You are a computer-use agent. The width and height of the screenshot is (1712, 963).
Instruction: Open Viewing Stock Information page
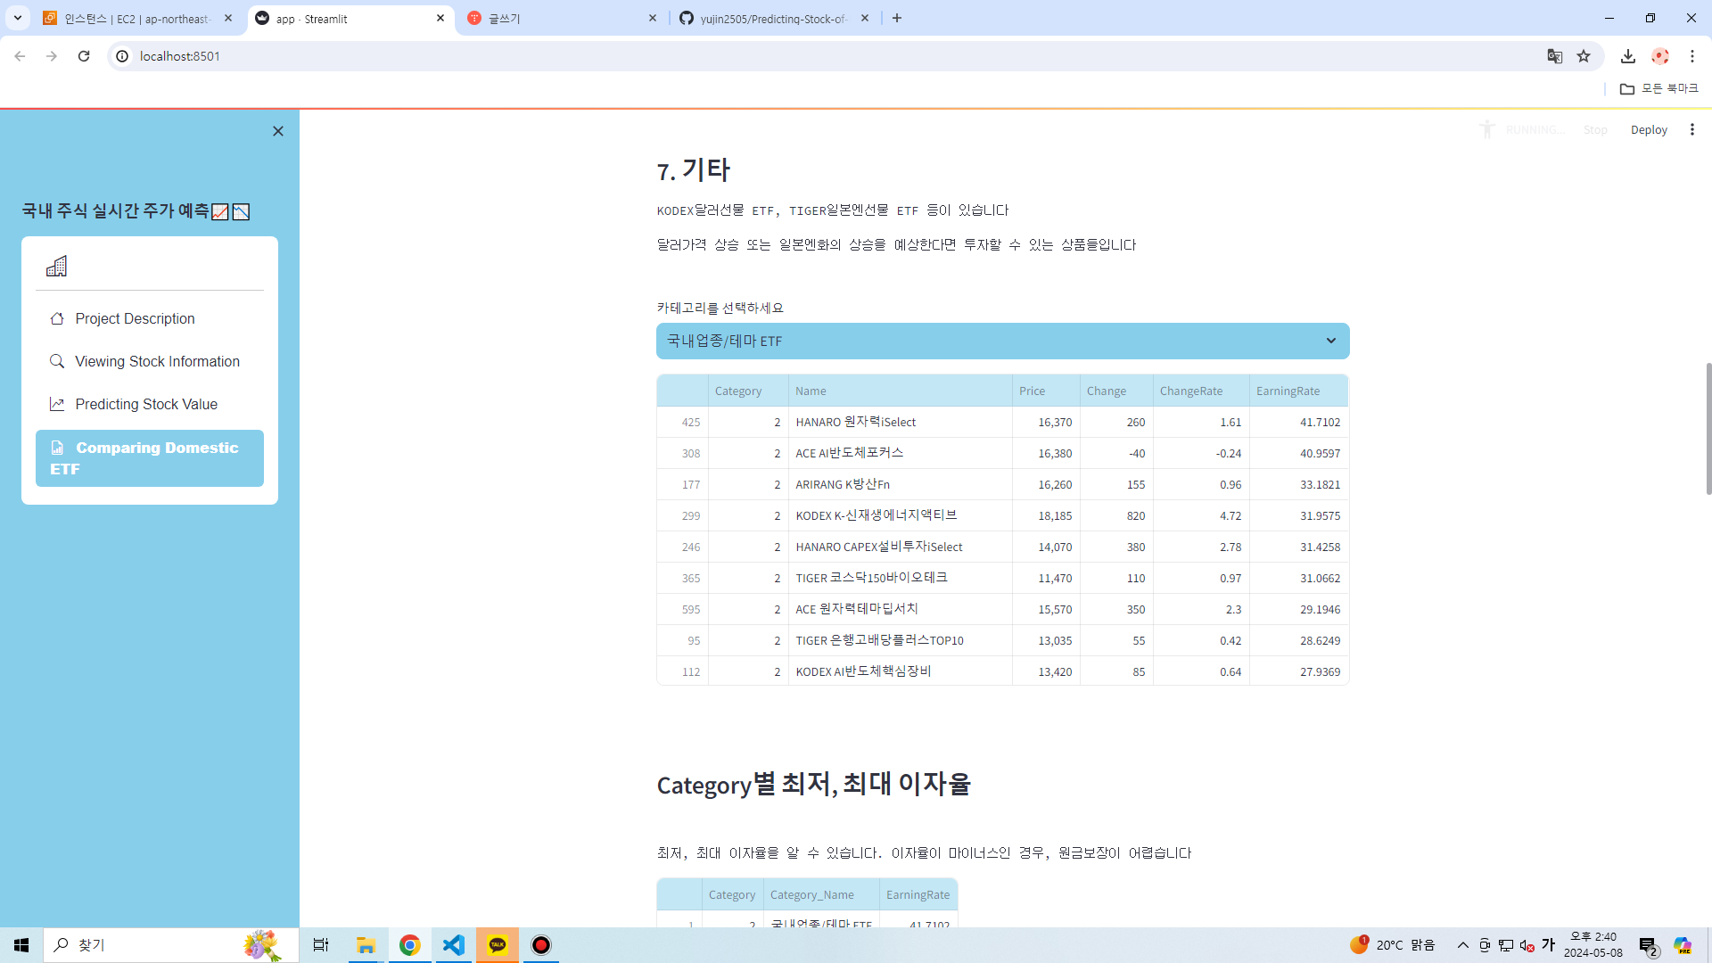click(157, 361)
